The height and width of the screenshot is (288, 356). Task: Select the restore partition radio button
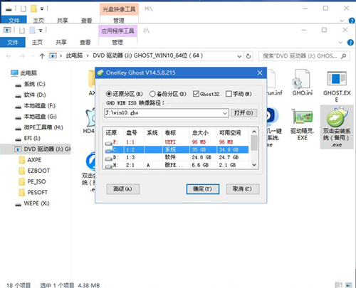coord(109,94)
